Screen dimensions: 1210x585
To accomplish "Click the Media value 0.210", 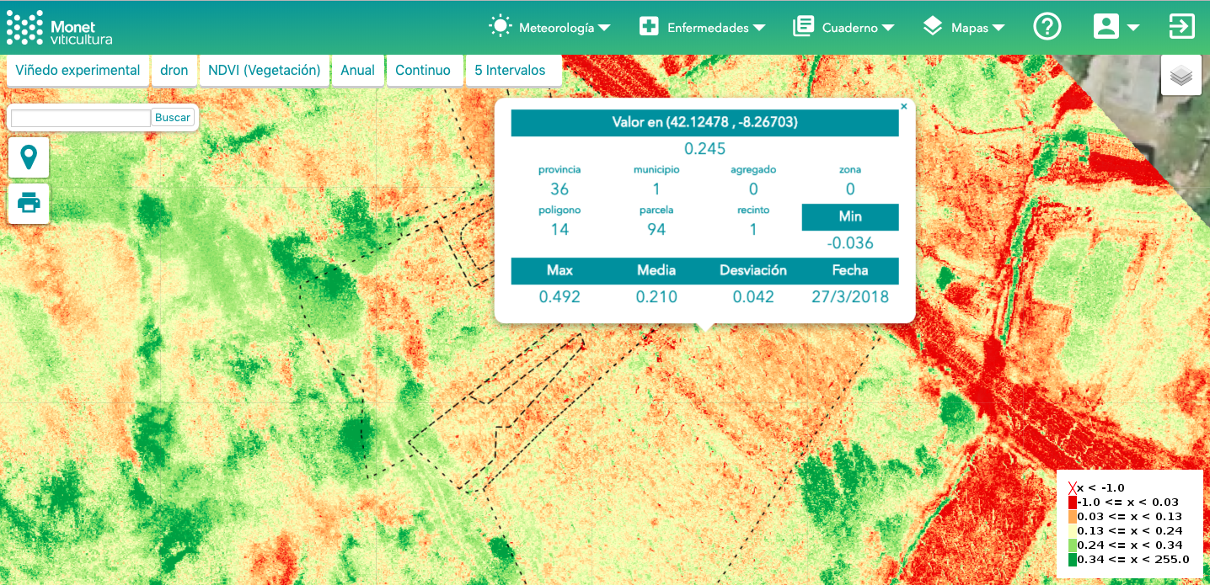I will tap(656, 297).
